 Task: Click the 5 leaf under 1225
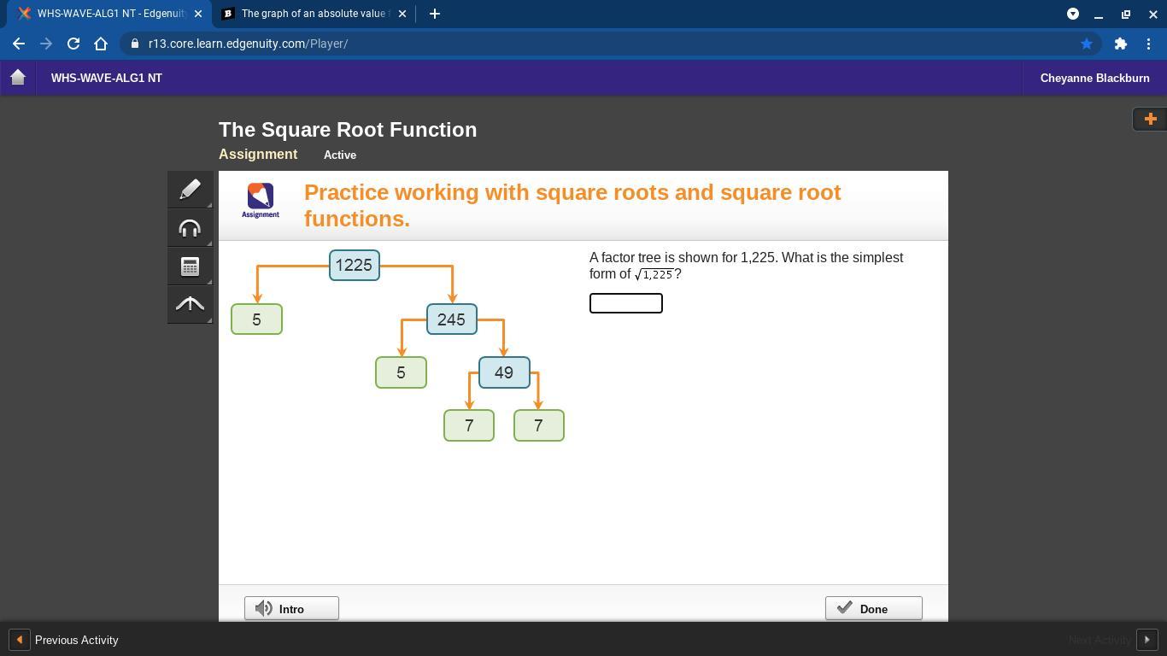256,319
